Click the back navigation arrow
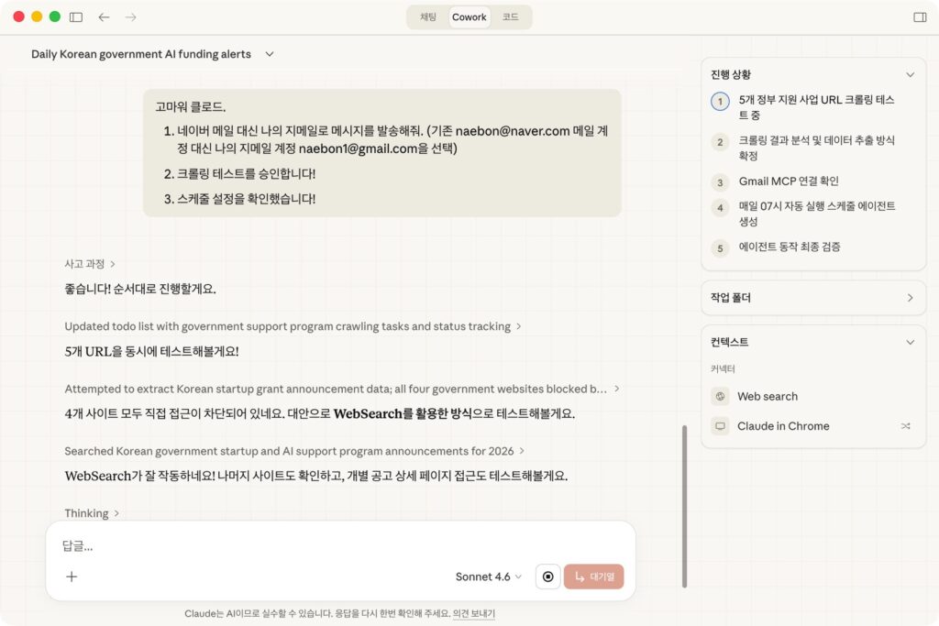The image size is (939, 626). point(104,17)
